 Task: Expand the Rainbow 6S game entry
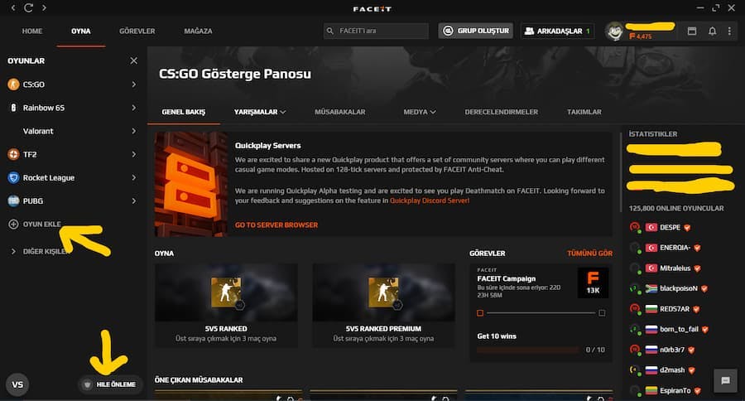click(x=133, y=108)
